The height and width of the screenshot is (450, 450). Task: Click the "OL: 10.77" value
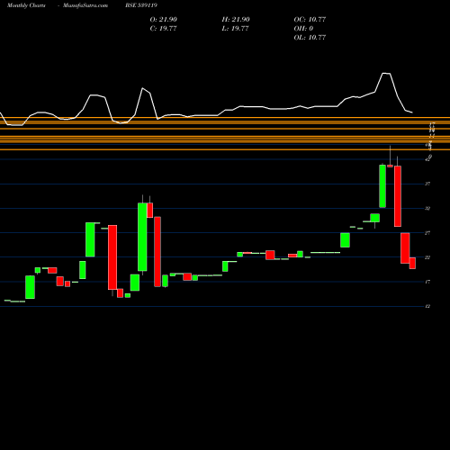[310, 38]
